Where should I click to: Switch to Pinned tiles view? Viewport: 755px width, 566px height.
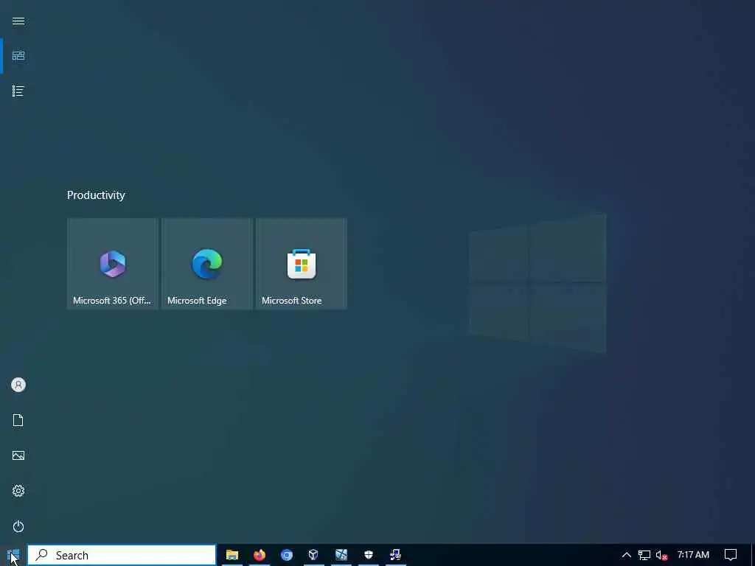(18, 56)
